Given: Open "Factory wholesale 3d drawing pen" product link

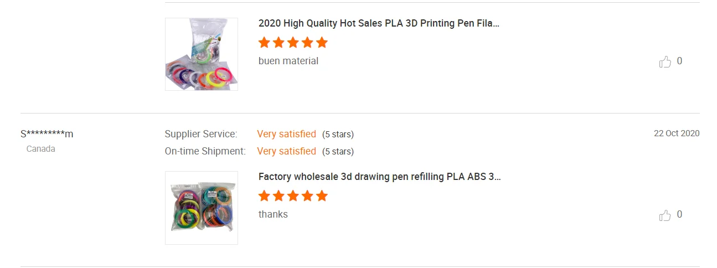Looking at the screenshot, I should 380,177.
